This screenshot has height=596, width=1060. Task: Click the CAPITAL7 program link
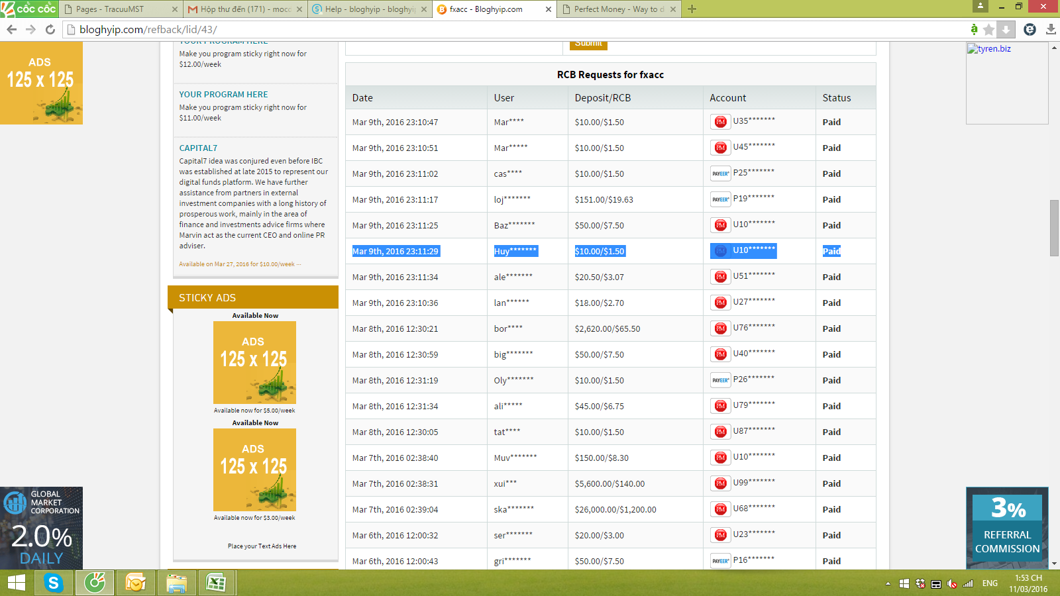[198, 148]
